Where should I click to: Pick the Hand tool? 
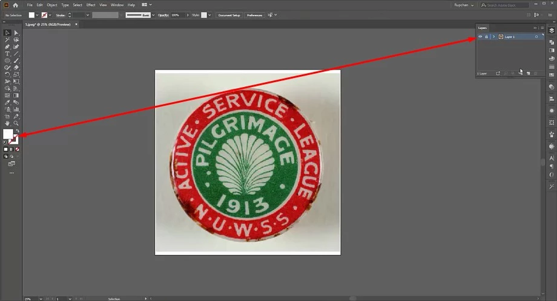(x=7, y=123)
